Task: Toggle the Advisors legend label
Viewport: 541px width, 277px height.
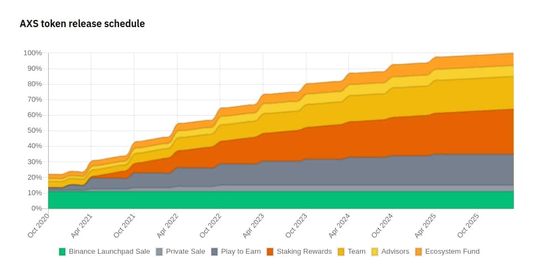Action: (x=396, y=252)
